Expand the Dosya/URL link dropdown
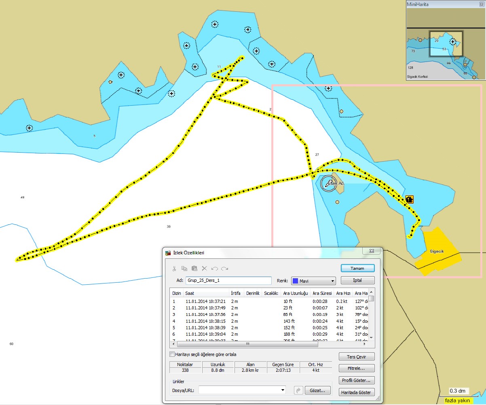Viewport: 486px width, 405px height. click(283, 390)
